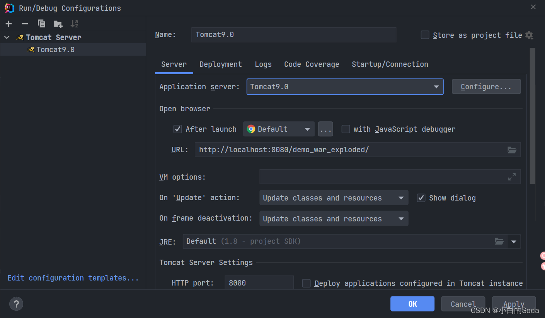Enable Store as project file
This screenshot has height=318, width=545.
pos(425,35)
